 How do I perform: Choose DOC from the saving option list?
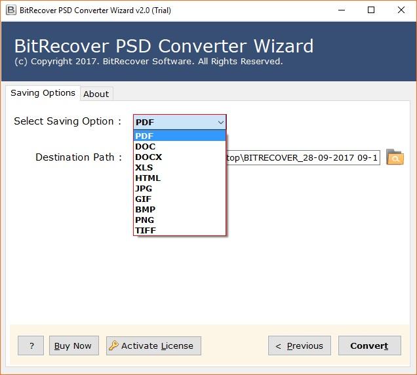coord(180,147)
